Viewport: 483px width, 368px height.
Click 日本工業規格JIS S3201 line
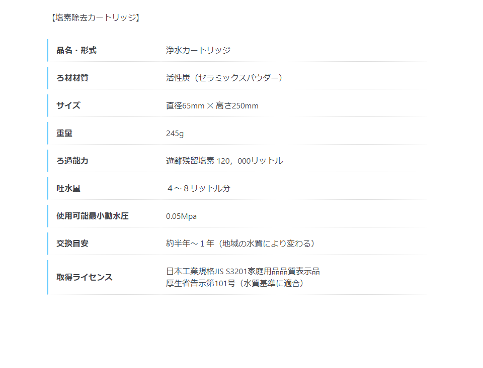243,271
